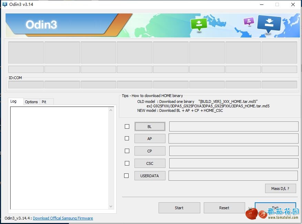The image size is (302, 224).
Task: Toggle the CSC checkbox
Action: [x=127, y=163]
